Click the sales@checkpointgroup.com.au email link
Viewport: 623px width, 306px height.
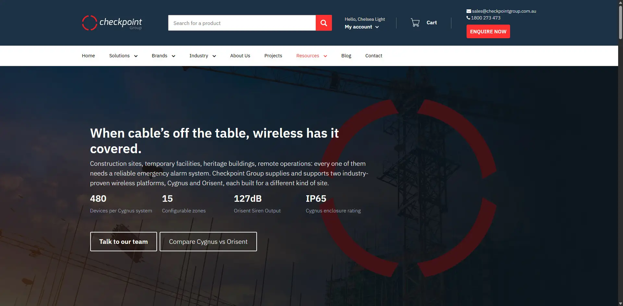[x=504, y=11]
